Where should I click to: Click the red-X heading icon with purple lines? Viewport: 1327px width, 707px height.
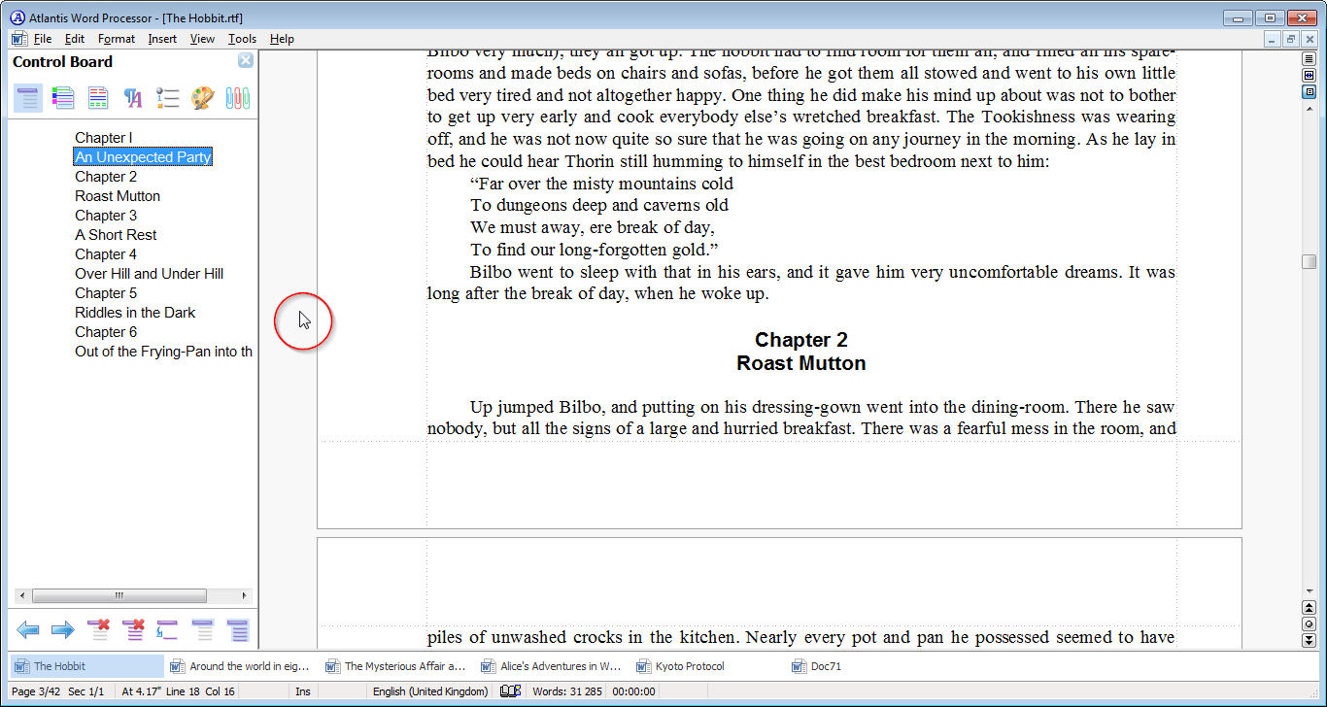click(x=133, y=630)
